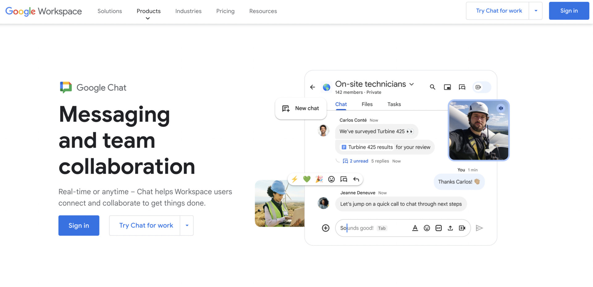Open the Try Chat for work dropdown arrow

[536, 11]
